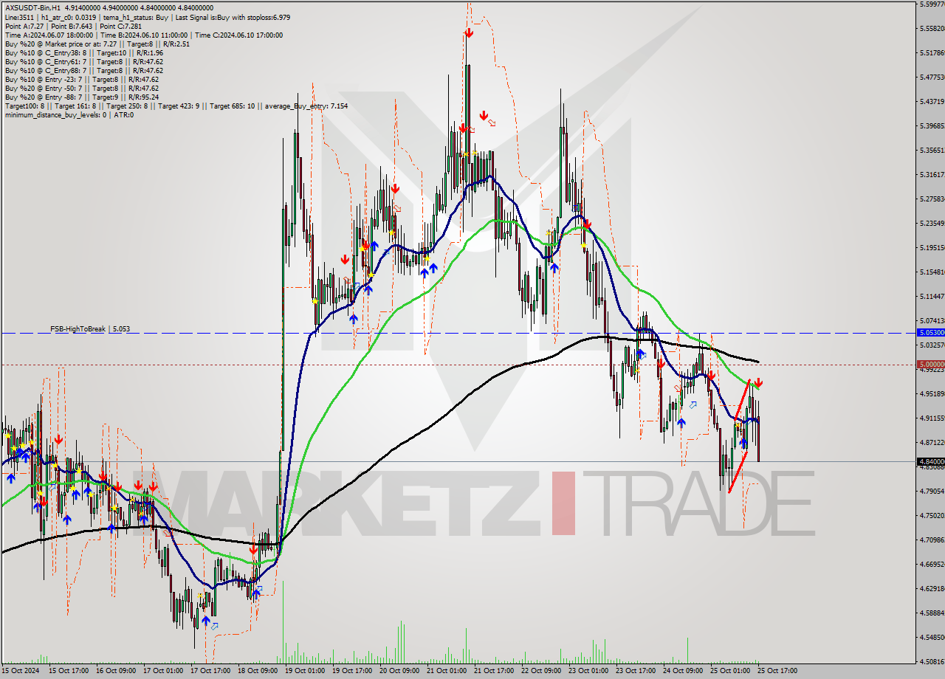Image resolution: width=945 pixels, height=679 pixels.
Task: Click the 4.9115 price axis label
Action: 932,418
